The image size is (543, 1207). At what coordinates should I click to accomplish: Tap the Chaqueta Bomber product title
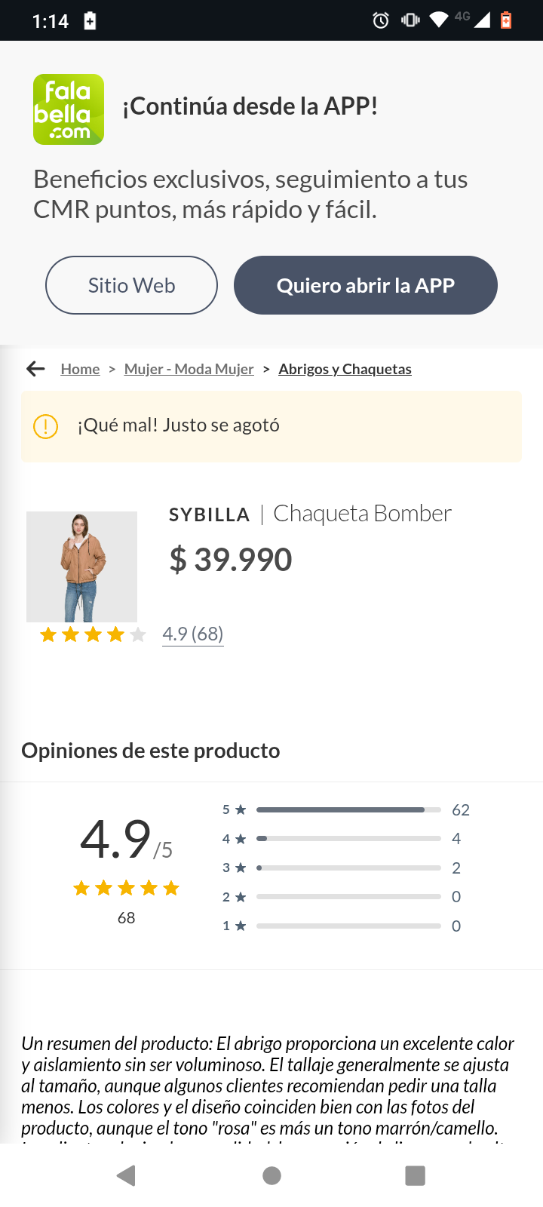[x=362, y=514]
